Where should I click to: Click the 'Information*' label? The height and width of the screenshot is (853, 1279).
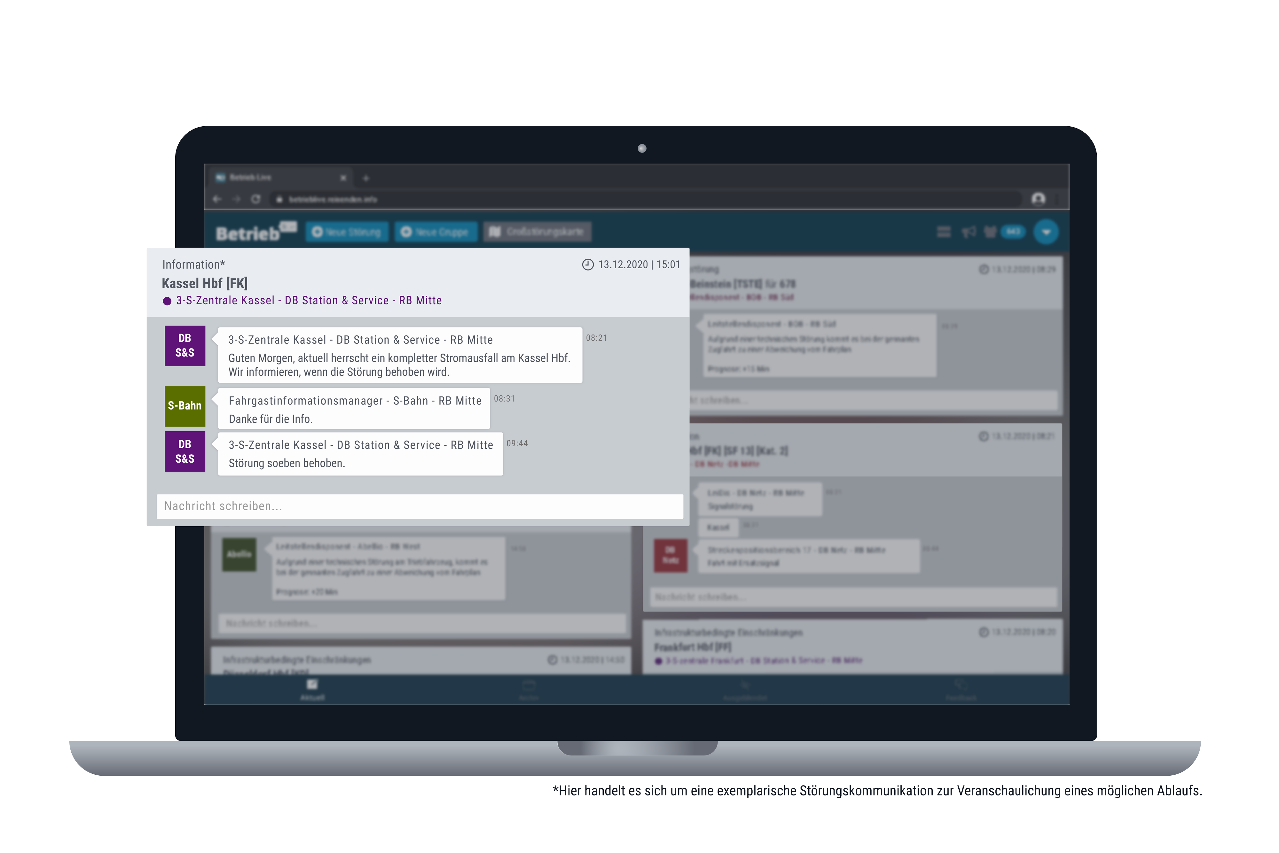194,264
